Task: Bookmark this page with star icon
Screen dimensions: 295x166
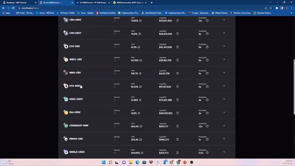Action: tap(271, 8)
